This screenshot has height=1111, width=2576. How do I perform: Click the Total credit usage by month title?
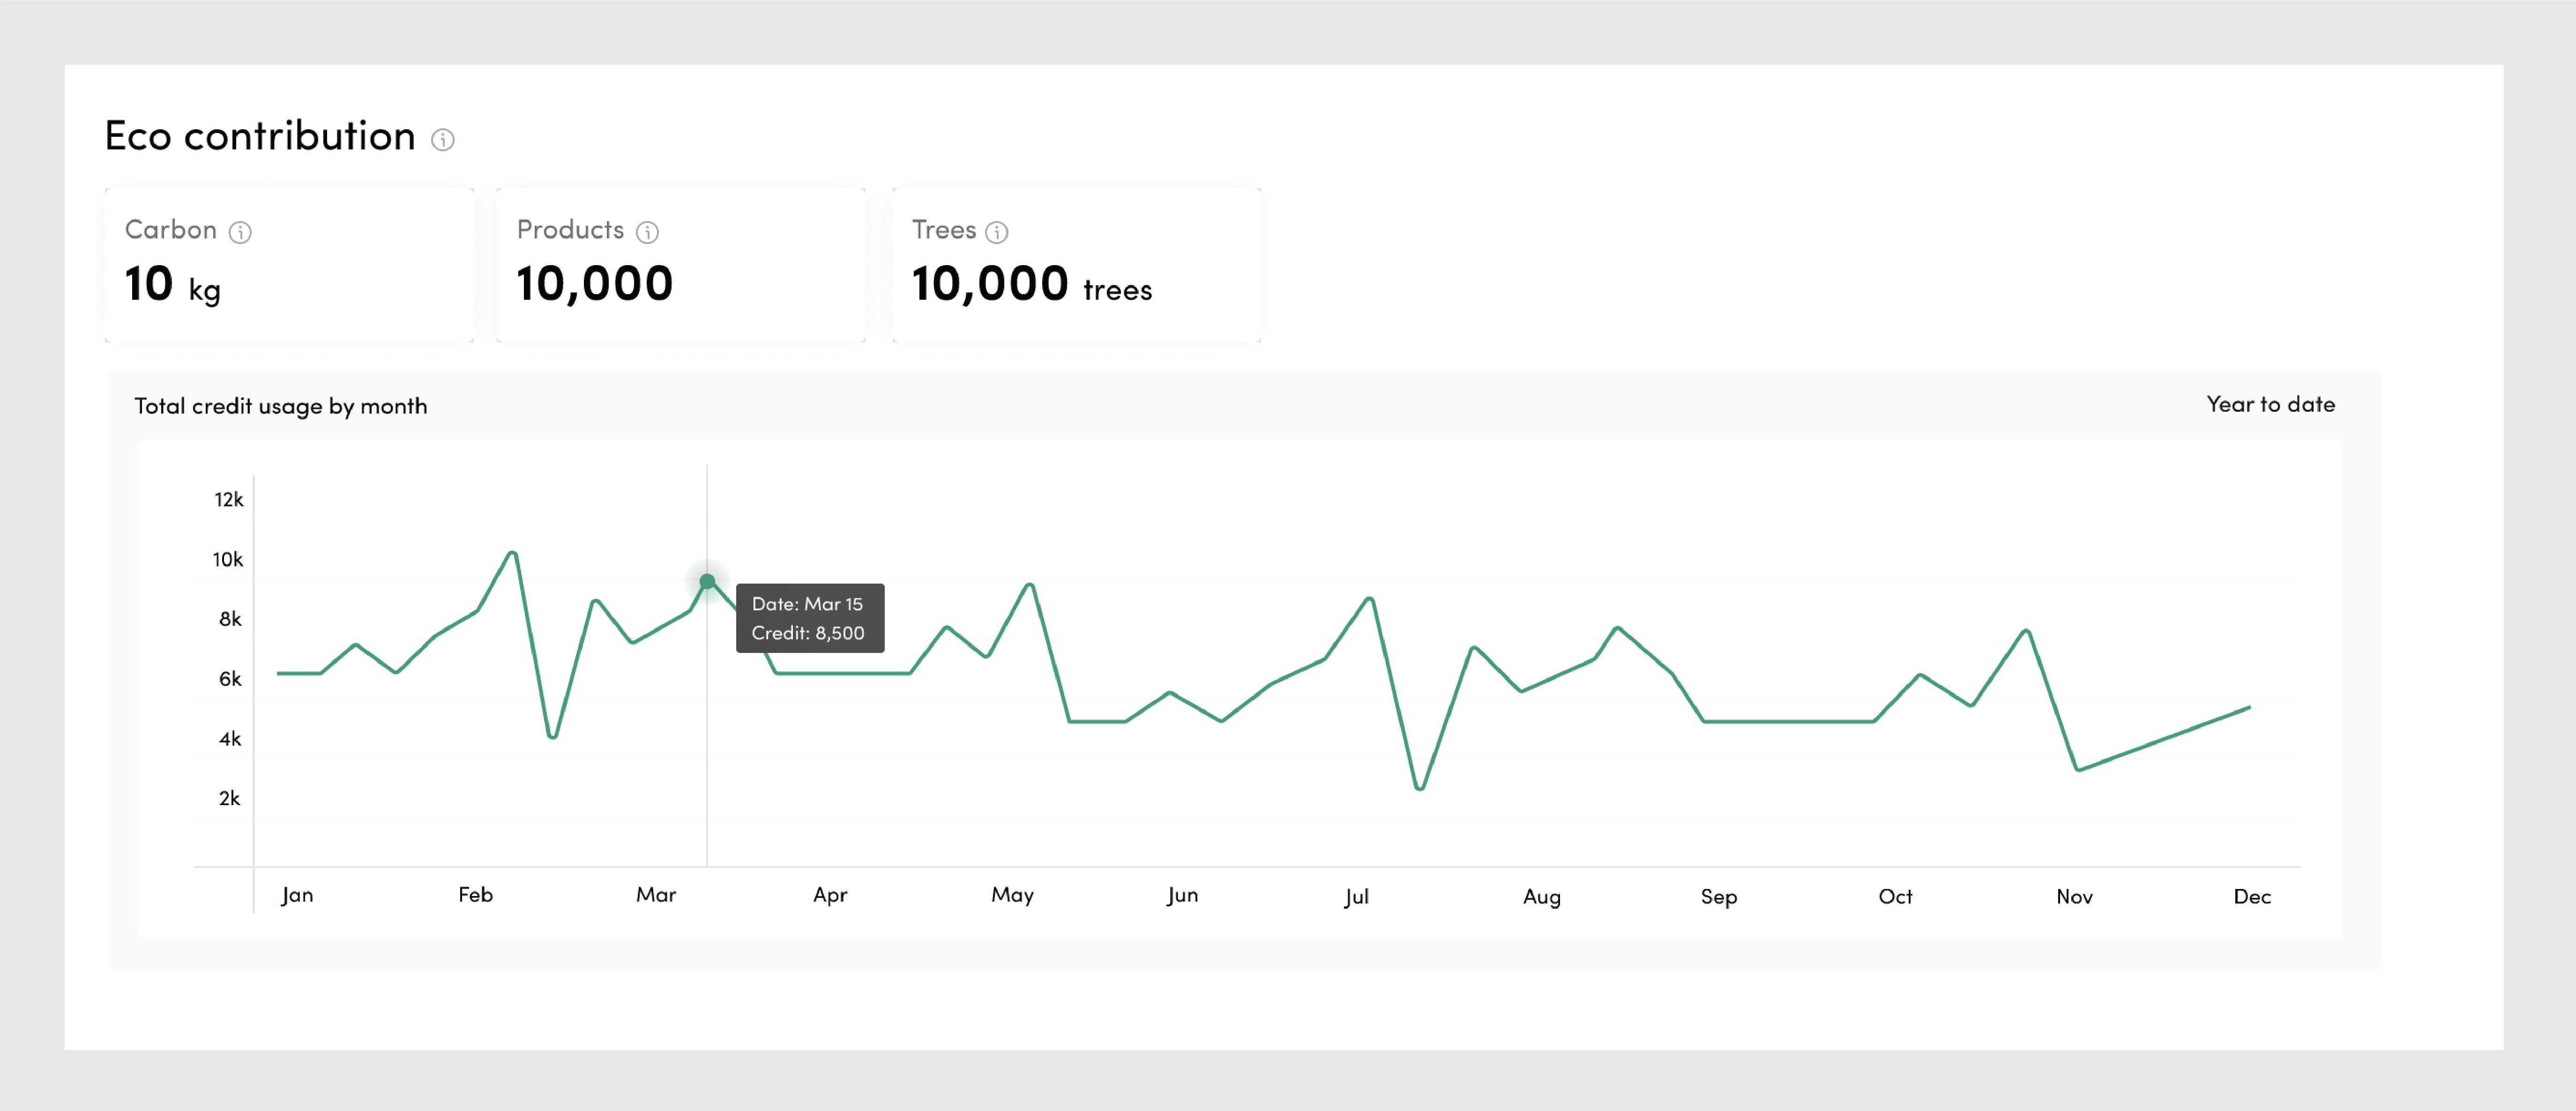click(x=281, y=407)
